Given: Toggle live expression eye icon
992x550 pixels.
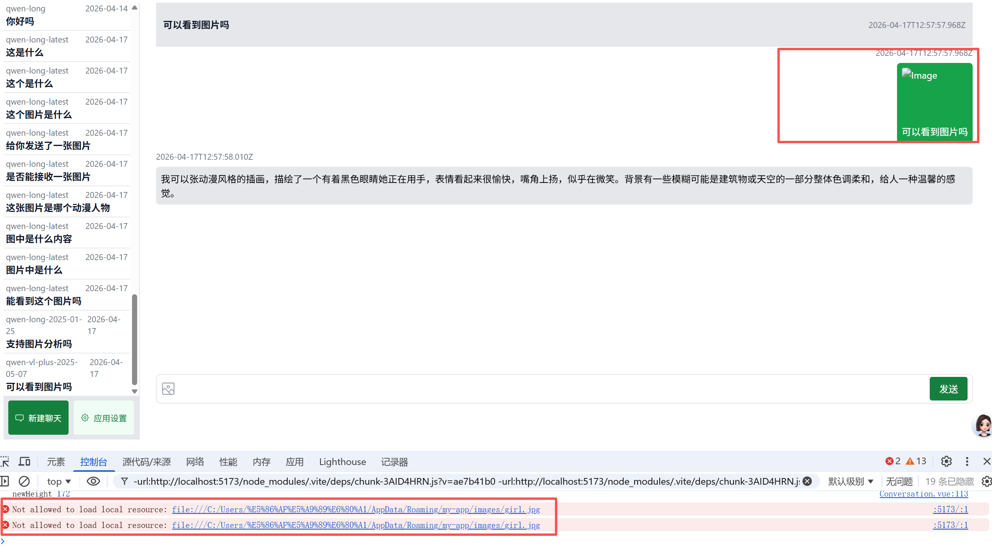Looking at the screenshot, I should point(93,481).
